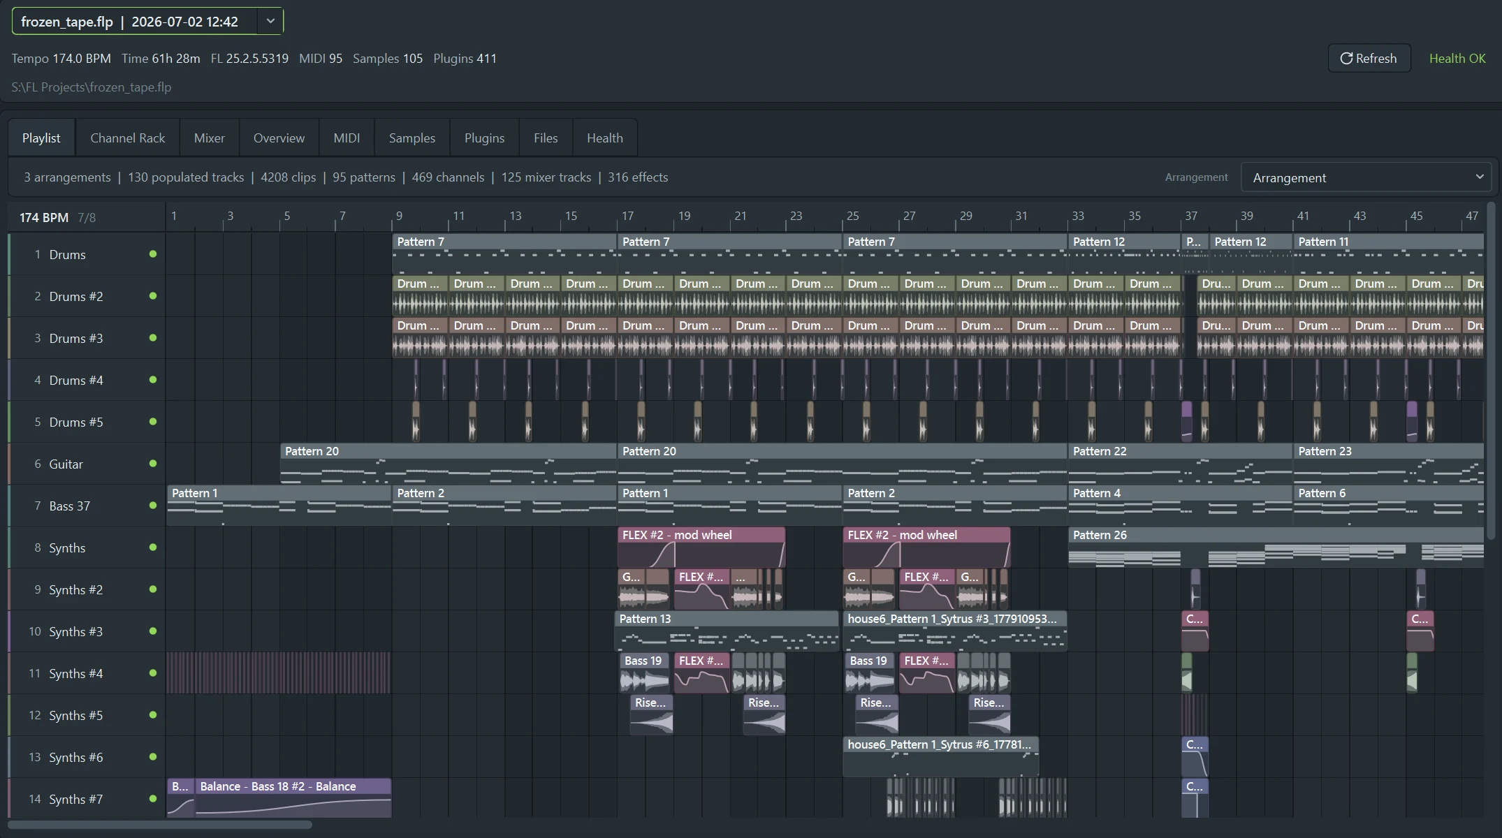Select the Guitar track header
The width and height of the screenshot is (1502, 838).
point(87,464)
